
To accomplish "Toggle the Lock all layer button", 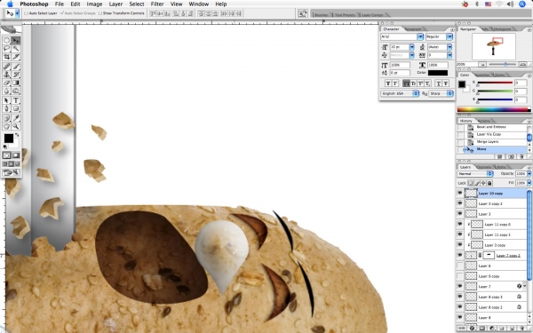I will pyautogui.click(x=489, y=183).
